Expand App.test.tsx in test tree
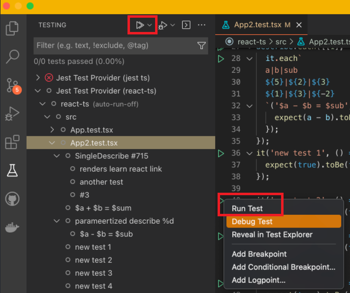This screenshot has width=350, height=293. pos(52,130)
